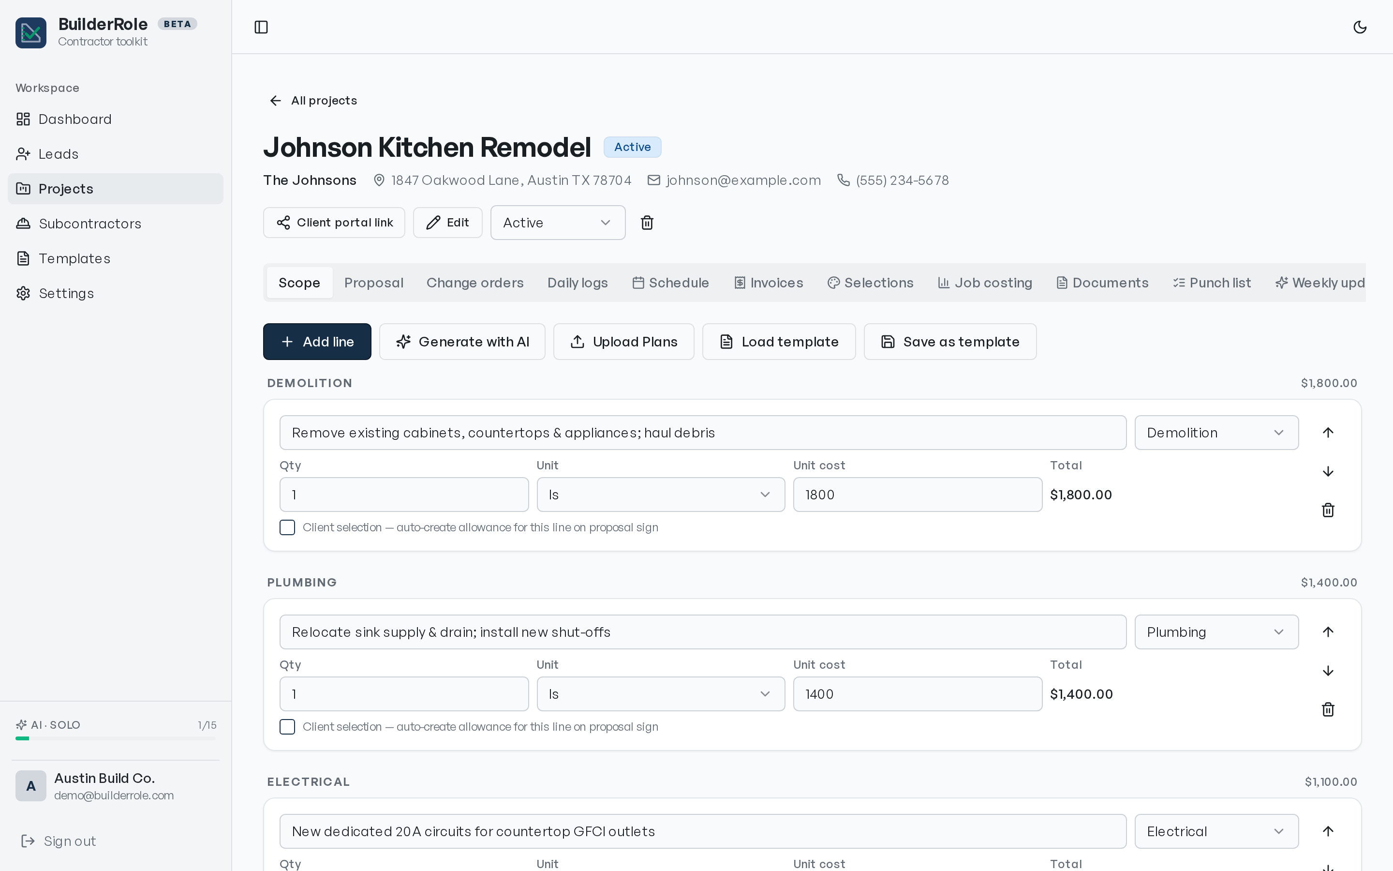Click the Add line button
1393x871 pixels.
[317, 342]
